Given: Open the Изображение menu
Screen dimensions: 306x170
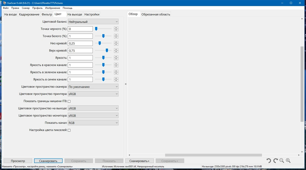Looking at the screenshot, I should click(53, 8).
